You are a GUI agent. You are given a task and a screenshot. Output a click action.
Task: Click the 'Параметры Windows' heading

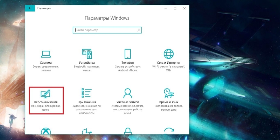coord(107,18)
